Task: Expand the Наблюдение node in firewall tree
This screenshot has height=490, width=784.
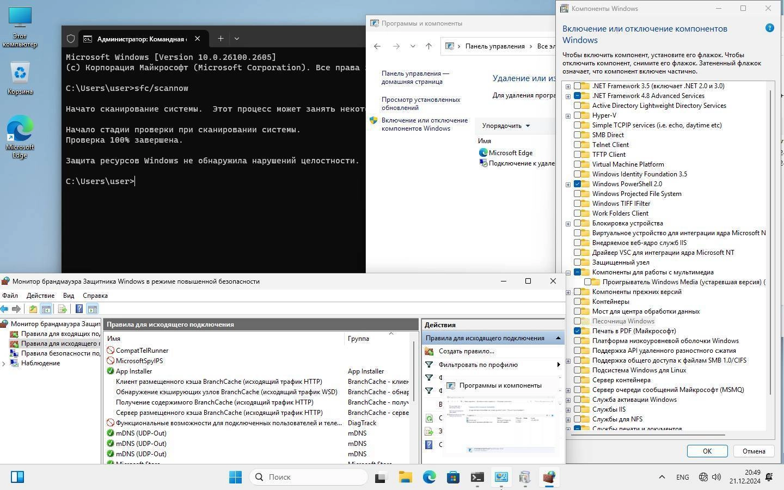Action: (x=4, y=364)
